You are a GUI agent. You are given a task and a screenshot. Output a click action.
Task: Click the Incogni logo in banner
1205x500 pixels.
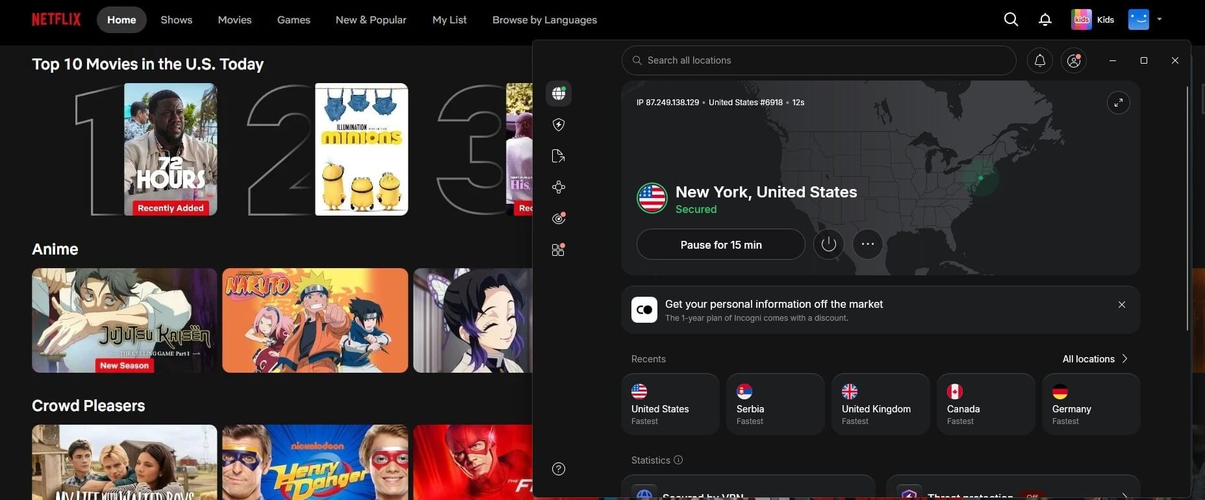[644, 310]
